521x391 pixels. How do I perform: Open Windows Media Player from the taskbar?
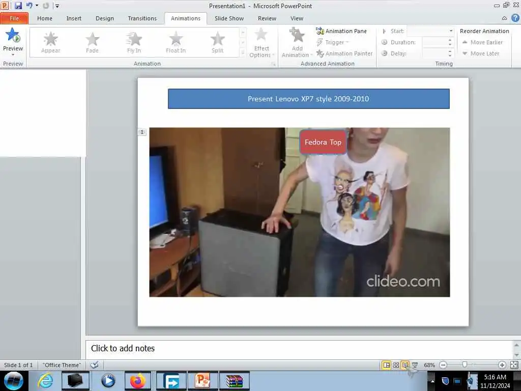click(108, 381)
